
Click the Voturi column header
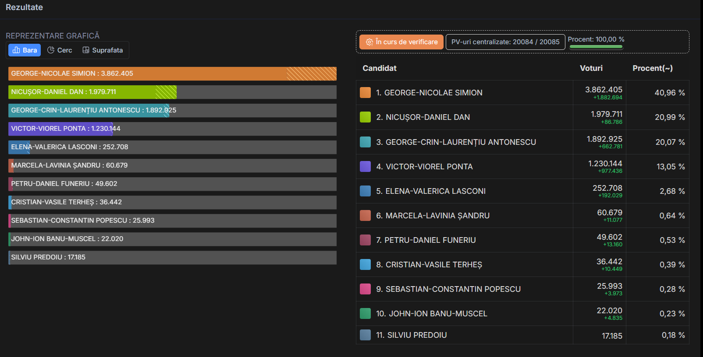point(591,68)
